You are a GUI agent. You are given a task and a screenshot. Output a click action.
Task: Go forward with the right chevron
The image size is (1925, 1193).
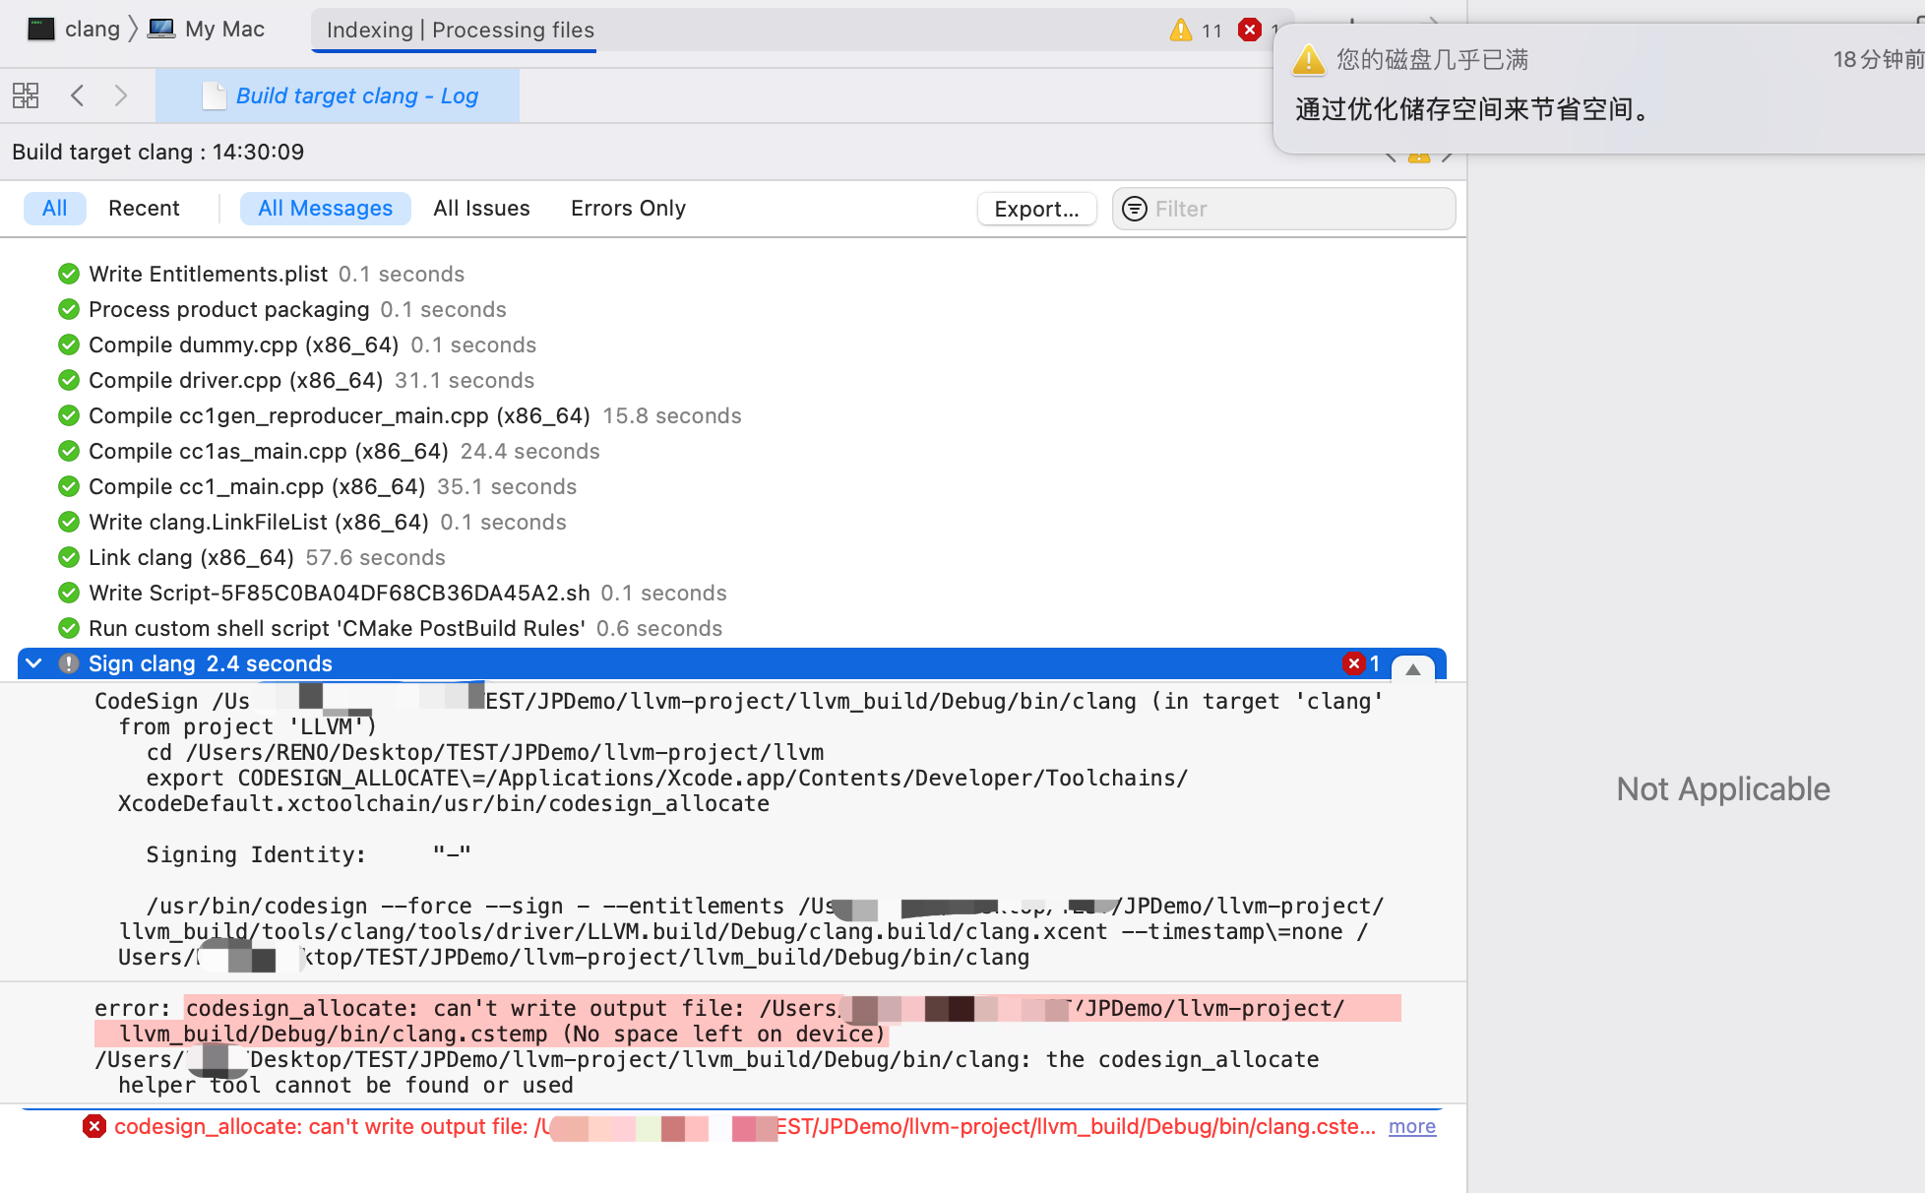pos(121,95)
